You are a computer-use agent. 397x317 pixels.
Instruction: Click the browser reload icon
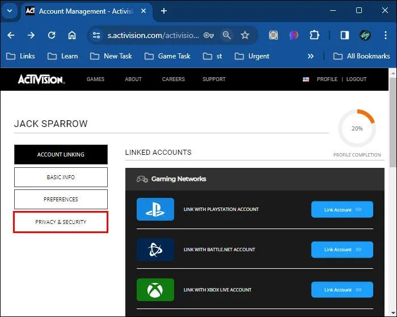(52, 35)
